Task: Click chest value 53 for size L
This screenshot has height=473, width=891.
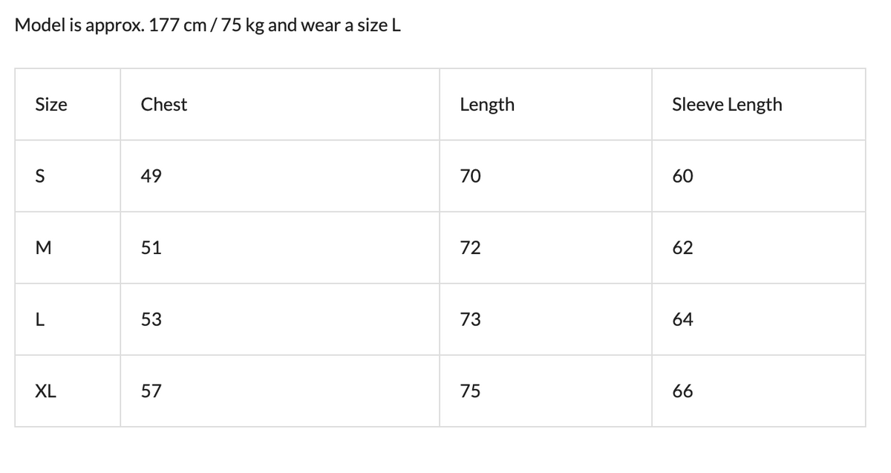Action: click(x=151, y=320)
